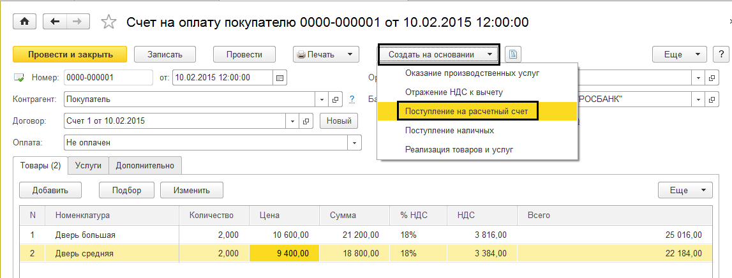Switch to the Товары (2) tab
The image size is (732, 278).
tap(41, 165)
